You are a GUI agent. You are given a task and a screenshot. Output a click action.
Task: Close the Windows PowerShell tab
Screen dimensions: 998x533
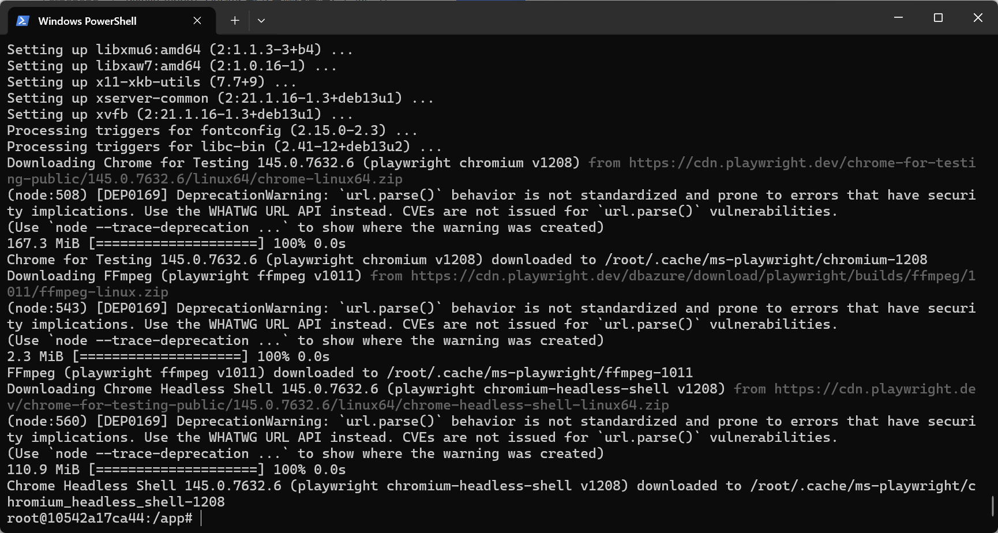click(197, 21)
